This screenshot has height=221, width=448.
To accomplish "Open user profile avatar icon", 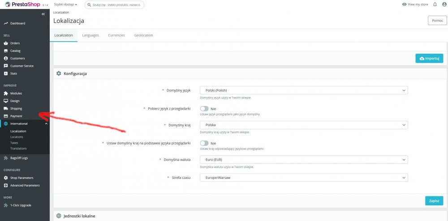I will tap(444, 4).
